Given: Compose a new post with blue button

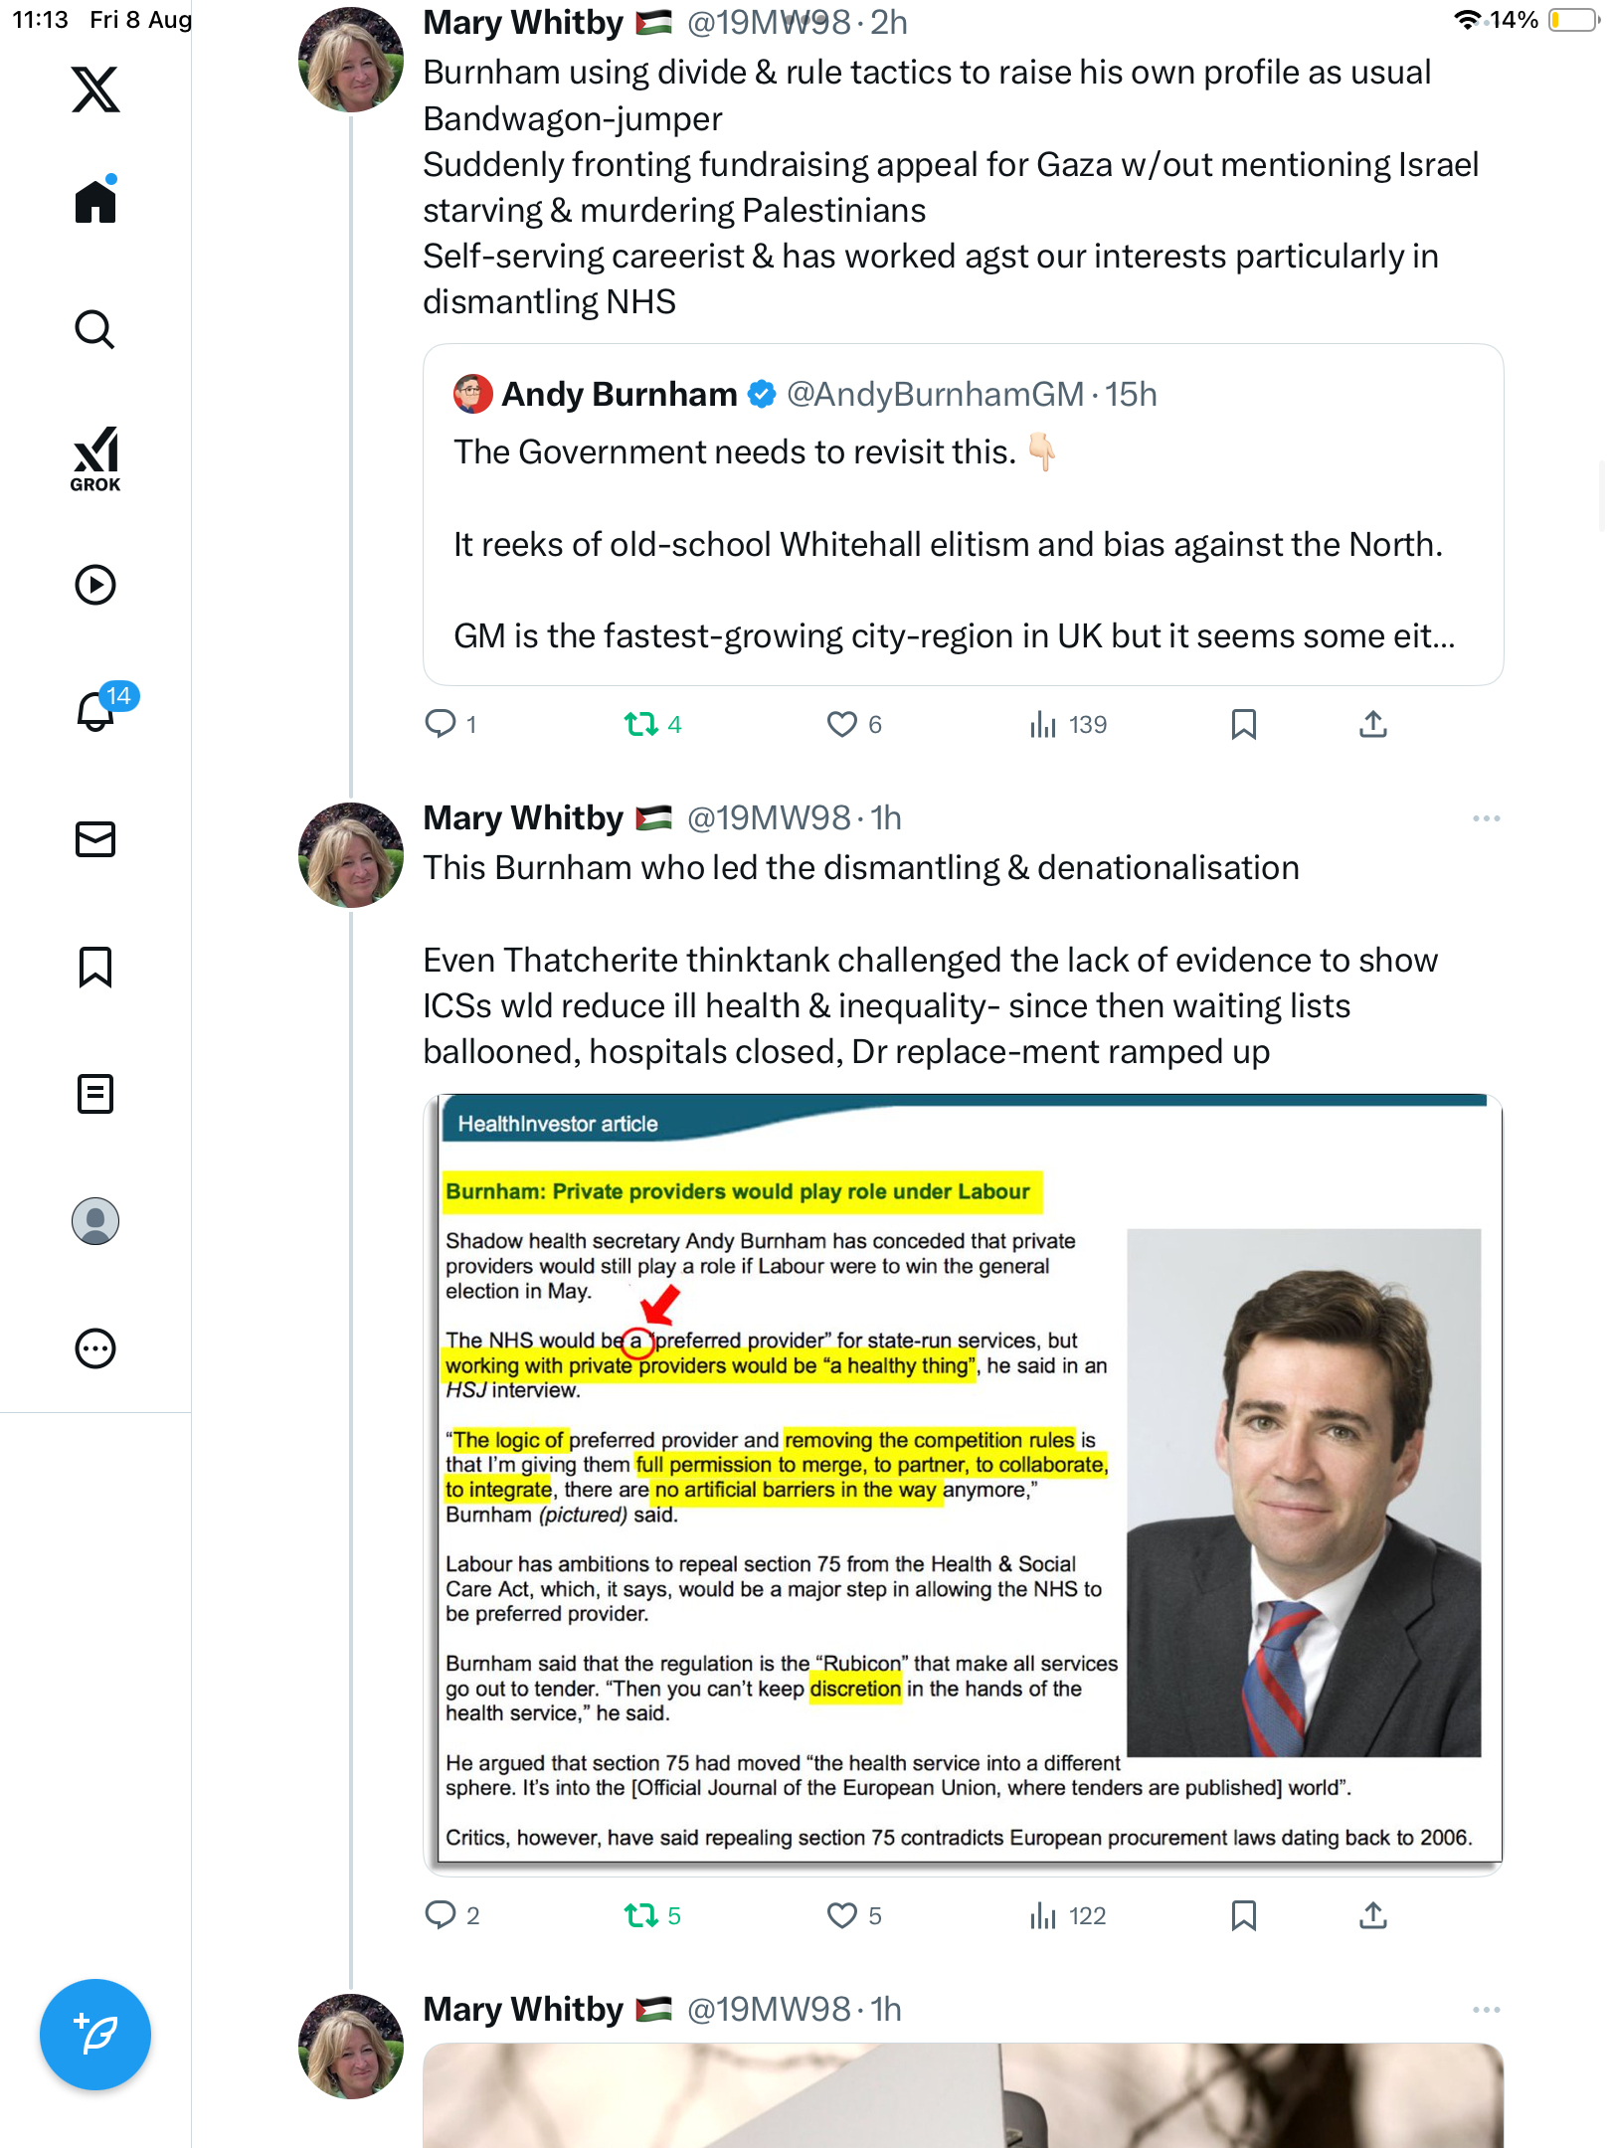Looking at the screenshot, I should [x=95, y=2035].
